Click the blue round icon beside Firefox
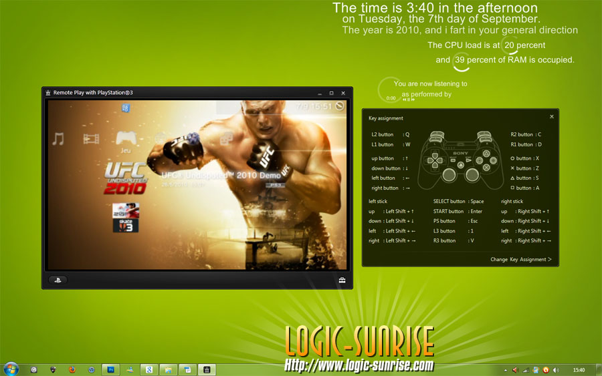The width and height of the screenshot is (602, 376). (x=92, y=369)
